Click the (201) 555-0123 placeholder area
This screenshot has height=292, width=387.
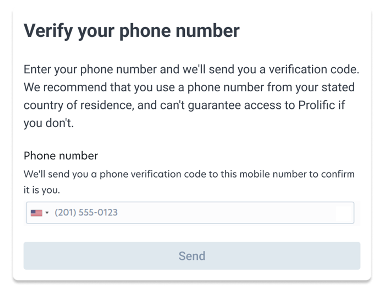pyautogui.click(x=86, y=213)
